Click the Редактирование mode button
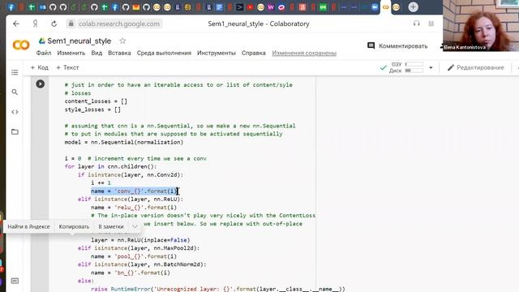 [x=476, y=67]
